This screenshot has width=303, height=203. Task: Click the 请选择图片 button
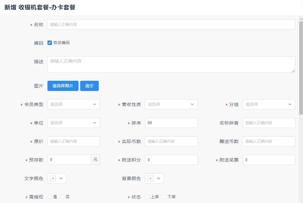click(63, 86)
